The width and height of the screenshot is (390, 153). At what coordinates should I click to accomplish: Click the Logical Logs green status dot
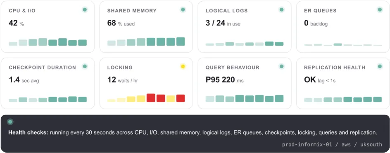coord(282,9)
